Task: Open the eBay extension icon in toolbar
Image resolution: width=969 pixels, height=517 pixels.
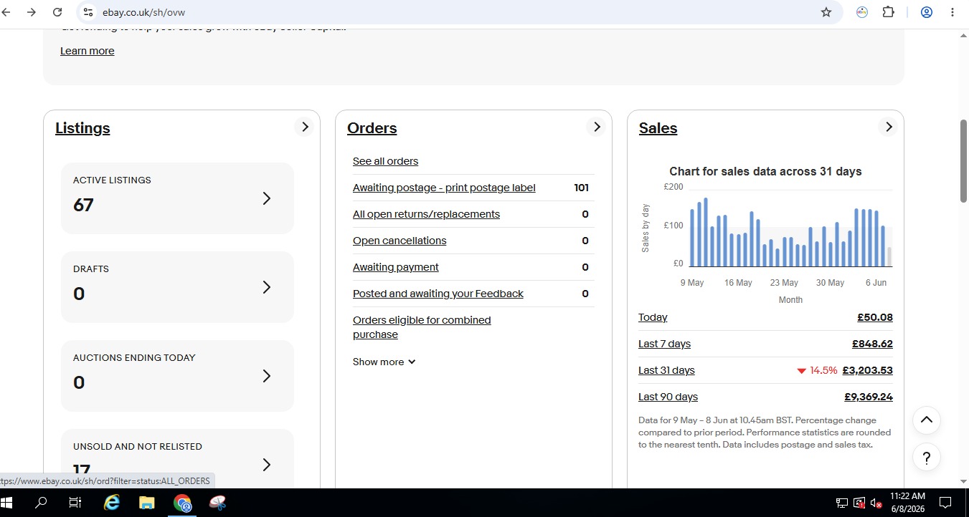Action: (862, 12)
